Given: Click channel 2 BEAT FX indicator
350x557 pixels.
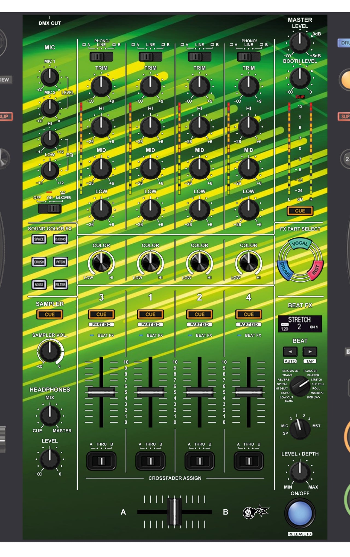Looking at the screenshot, I should tap(190, 335).
